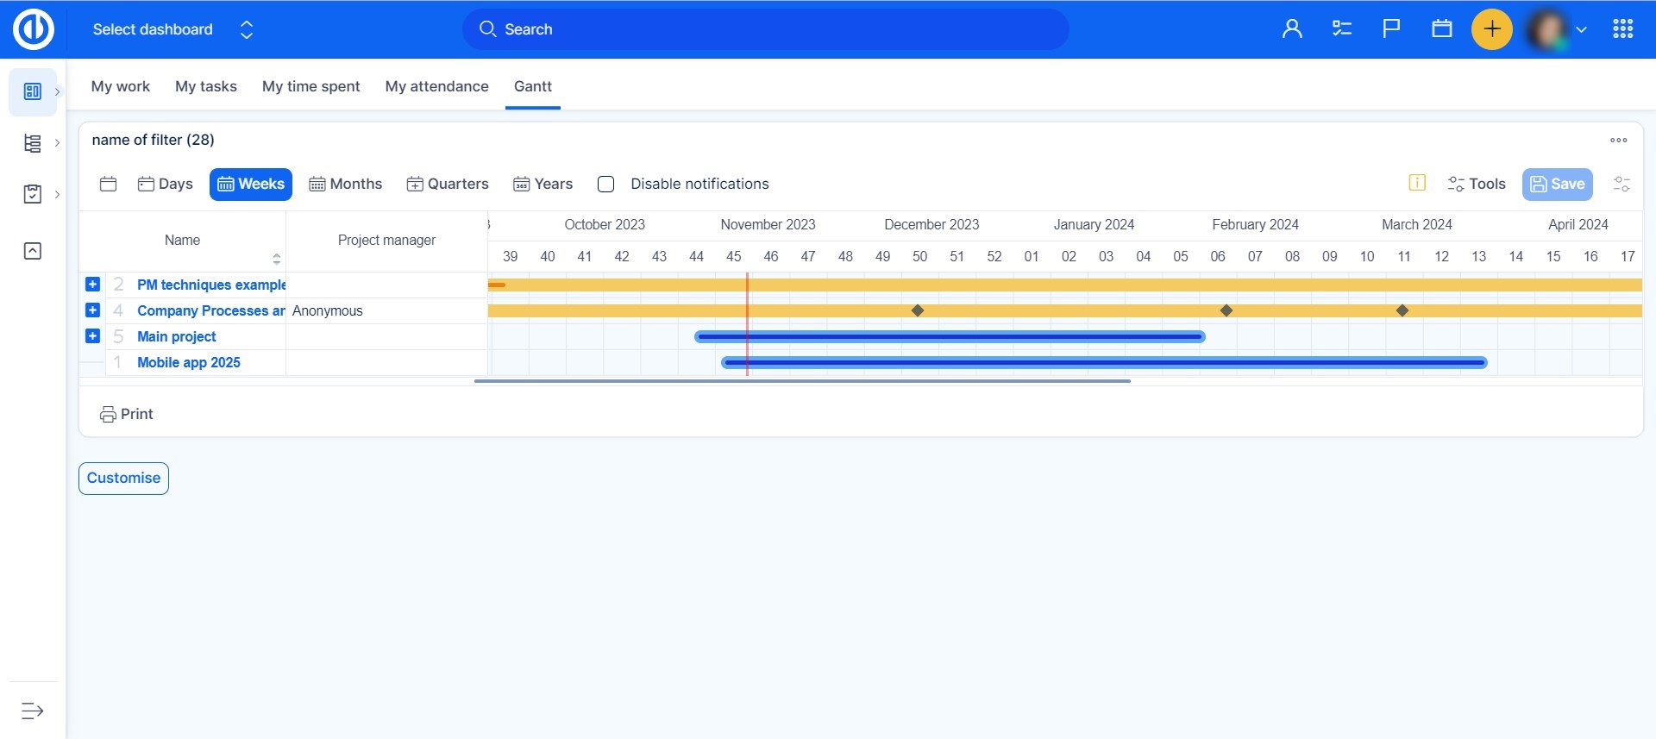The height and width of the screenshot is (739, 1656).
Task: Click the yellow info icon beside Tools
Action: (1416, 183)
